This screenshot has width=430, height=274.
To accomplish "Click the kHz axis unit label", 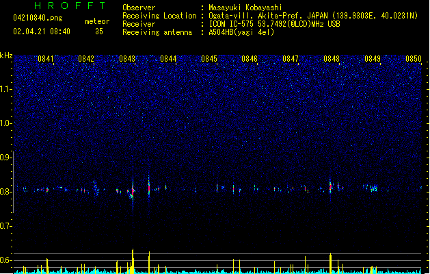I will click(6, 55).
